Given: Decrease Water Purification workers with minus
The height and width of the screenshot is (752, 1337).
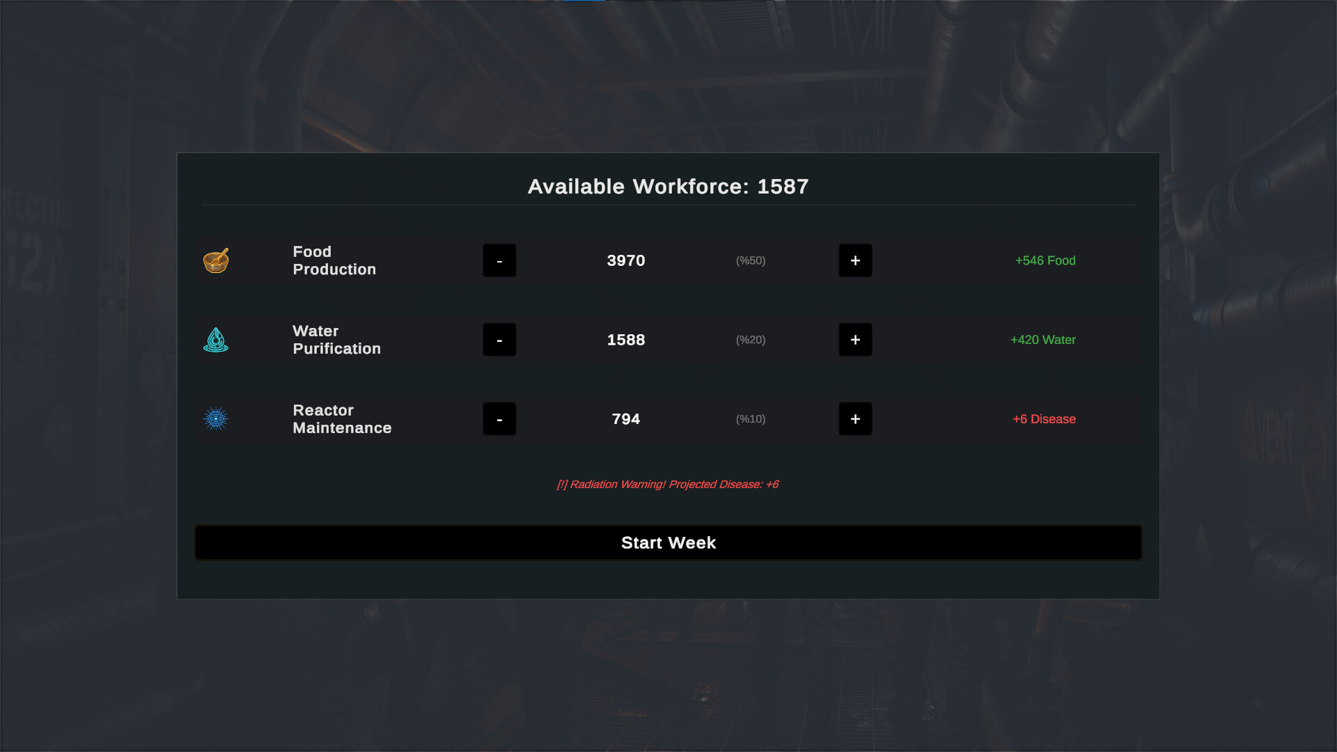Looking at the screenshot, I should [x=499, y=340].
